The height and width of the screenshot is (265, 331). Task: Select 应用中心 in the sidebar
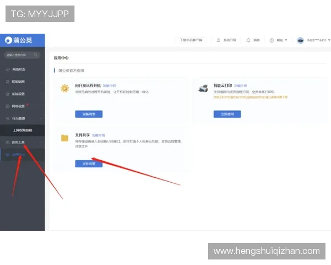18,155
